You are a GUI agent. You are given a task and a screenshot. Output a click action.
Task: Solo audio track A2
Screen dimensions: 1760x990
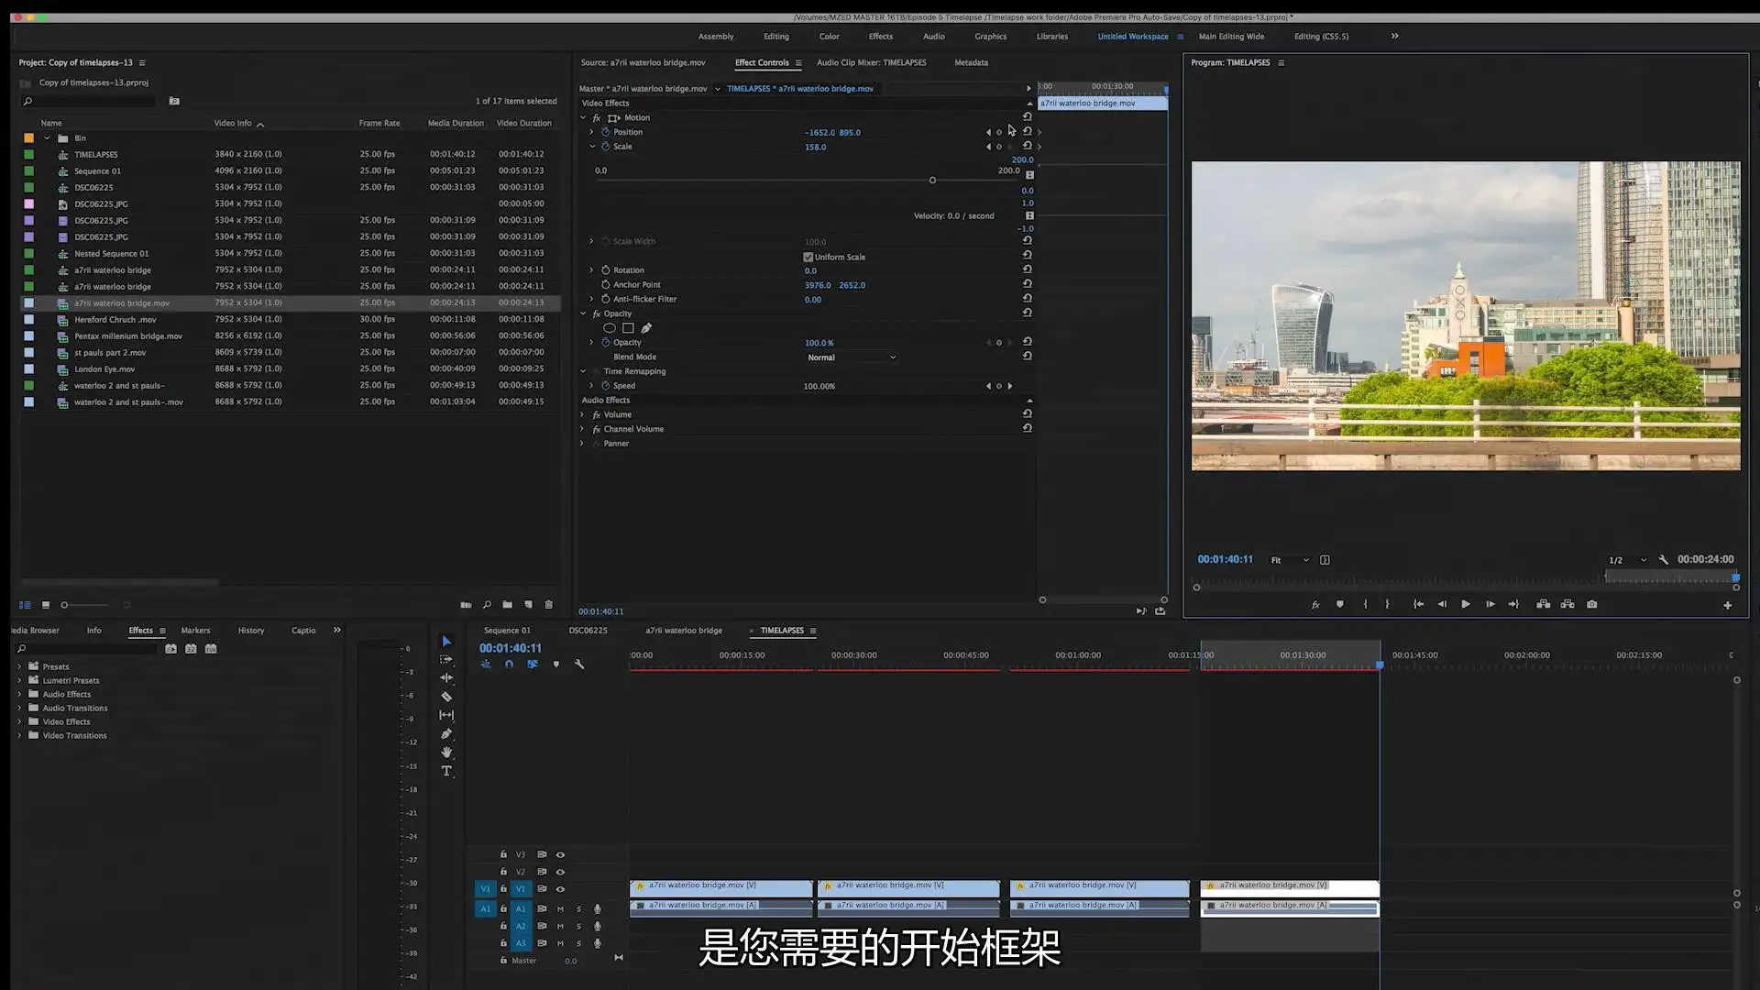coord(578,927)
